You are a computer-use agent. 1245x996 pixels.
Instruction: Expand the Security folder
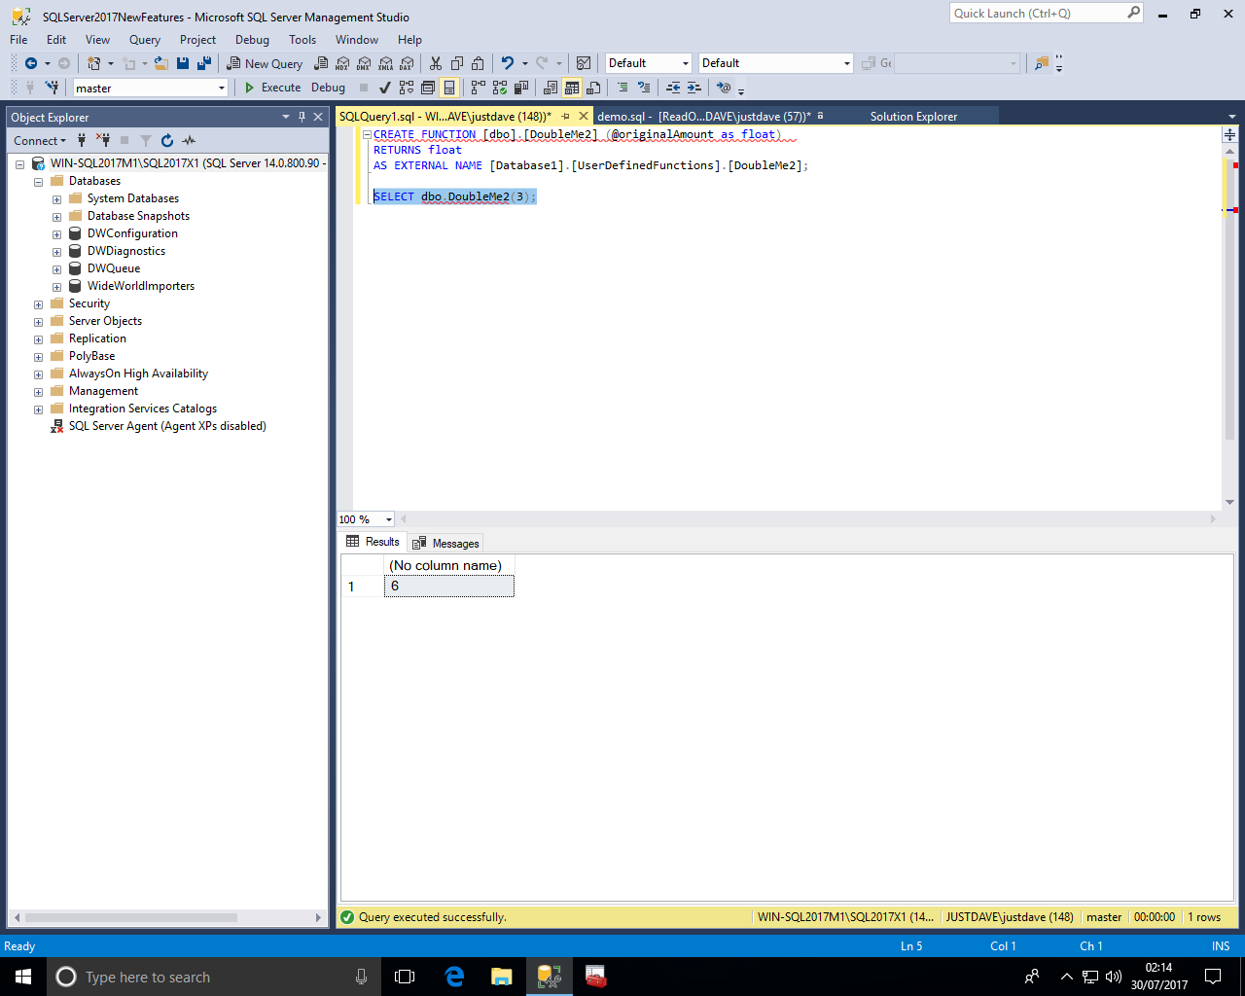38,304
